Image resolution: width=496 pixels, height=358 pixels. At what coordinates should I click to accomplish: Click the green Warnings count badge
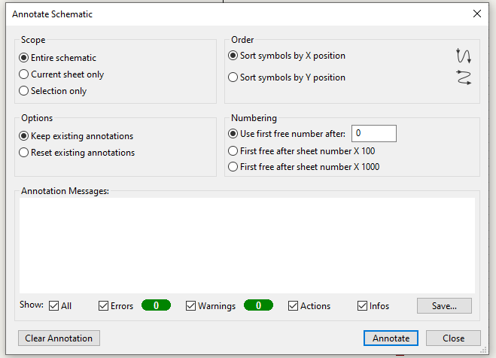coord(258,305)
